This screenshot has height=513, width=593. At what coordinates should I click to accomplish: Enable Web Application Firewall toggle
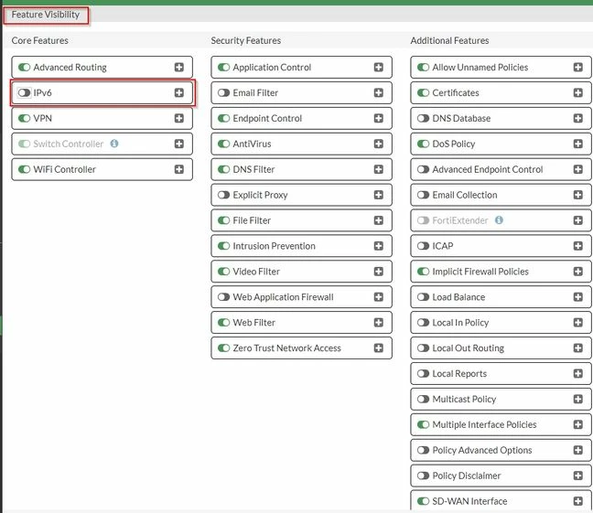click(x=223, y=297)
